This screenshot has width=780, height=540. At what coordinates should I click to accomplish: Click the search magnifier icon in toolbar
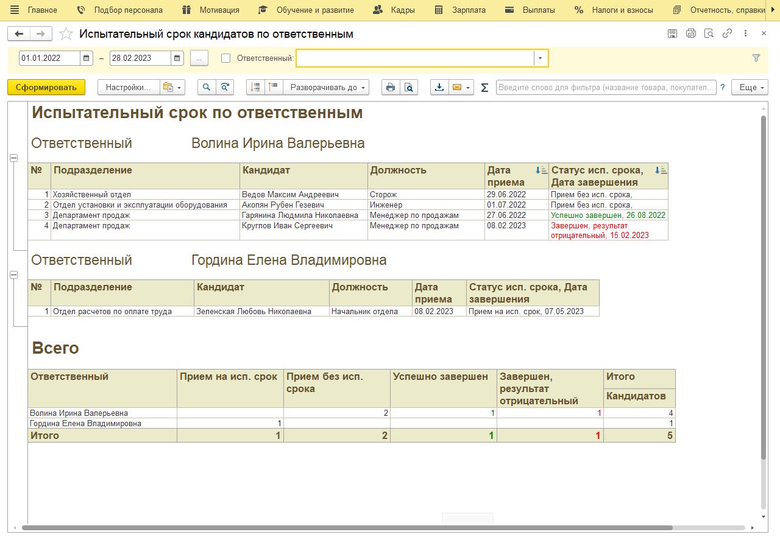pos(207,88)
